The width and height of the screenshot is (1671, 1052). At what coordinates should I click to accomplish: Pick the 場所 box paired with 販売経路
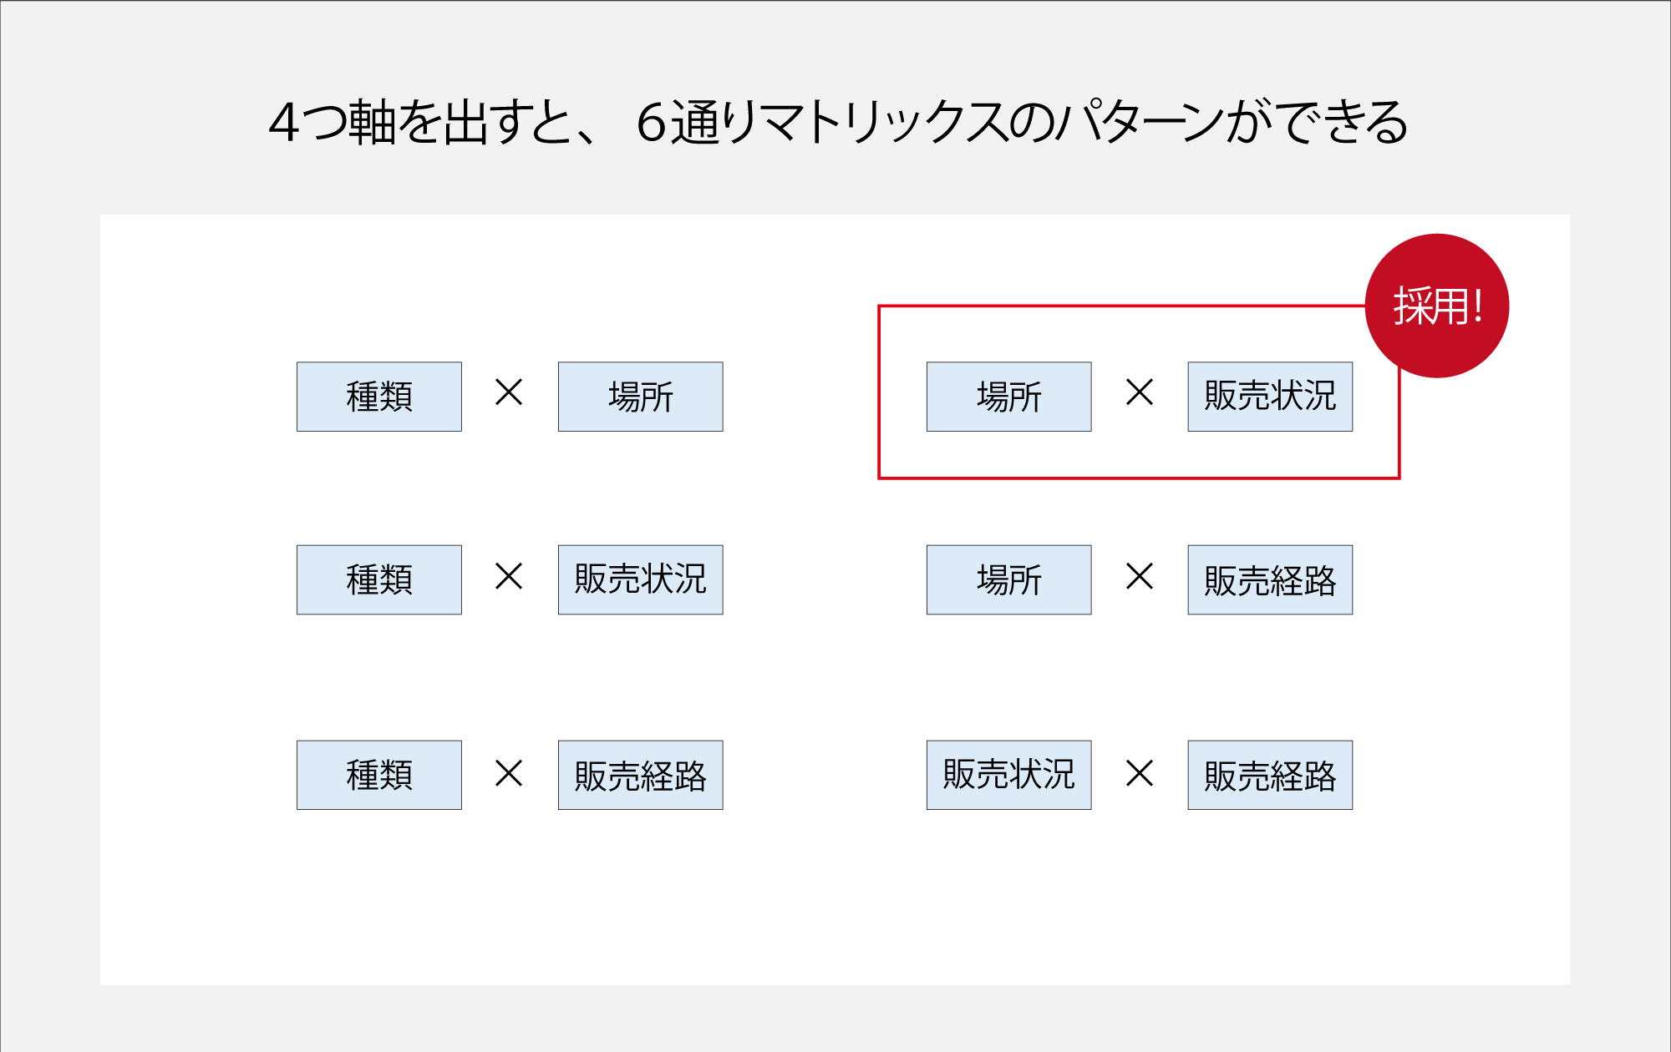[1009, 580]
